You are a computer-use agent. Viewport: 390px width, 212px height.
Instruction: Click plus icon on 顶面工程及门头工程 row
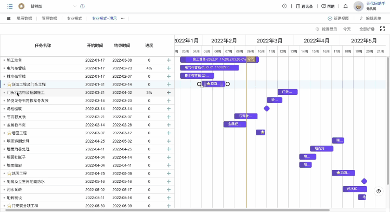click(x=168, y=84)
